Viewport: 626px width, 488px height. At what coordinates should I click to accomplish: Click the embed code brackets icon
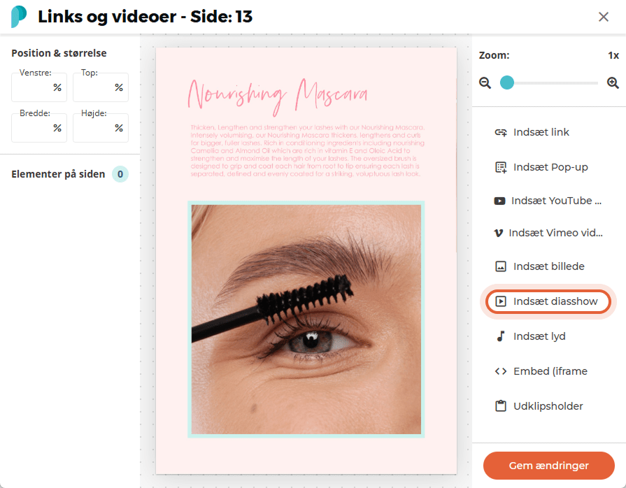click(501, 371)
